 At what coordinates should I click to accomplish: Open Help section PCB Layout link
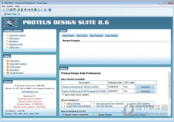pyautogui.click(x=15, y=67)
